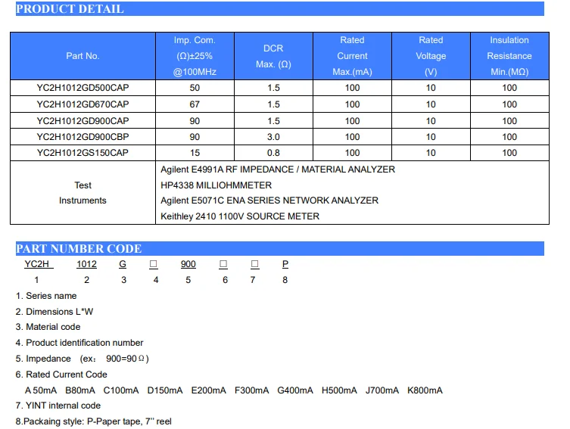Select part number YC2H1012GD900CBP
Screen dimensions: 570x429
tap(83, 137)
